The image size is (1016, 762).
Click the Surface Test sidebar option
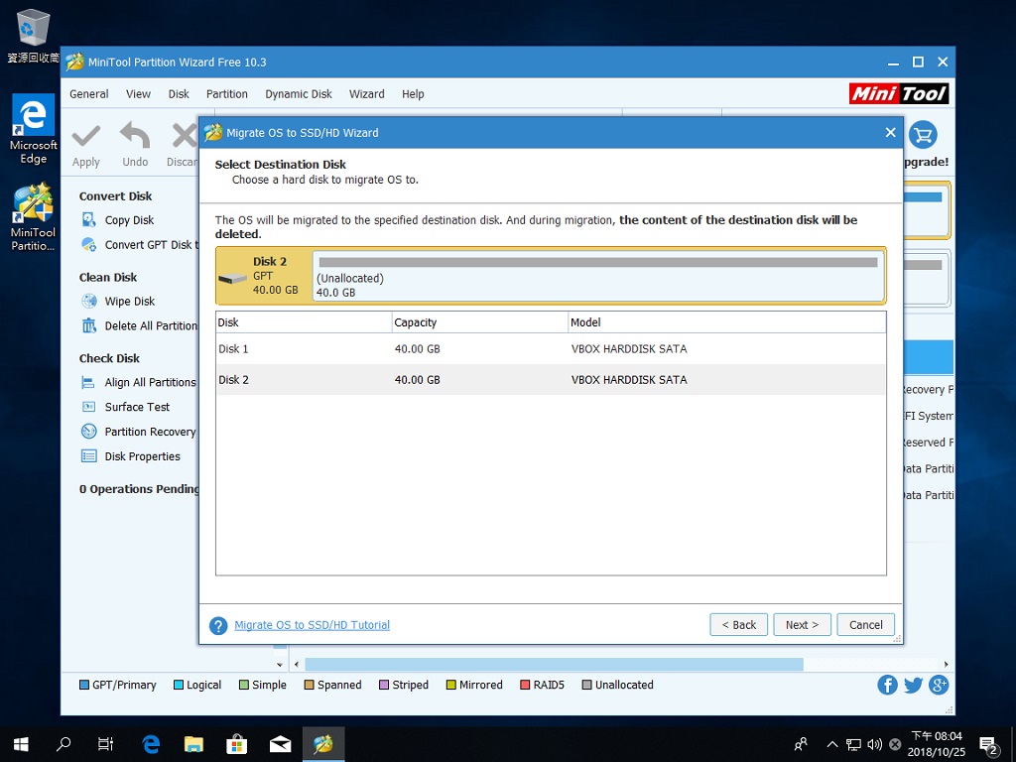tap(137, 406)
